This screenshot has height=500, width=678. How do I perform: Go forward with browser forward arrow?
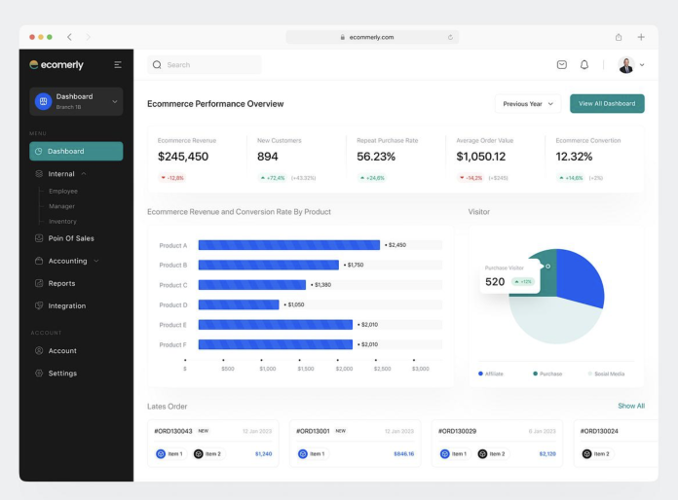tap(89, 37)
